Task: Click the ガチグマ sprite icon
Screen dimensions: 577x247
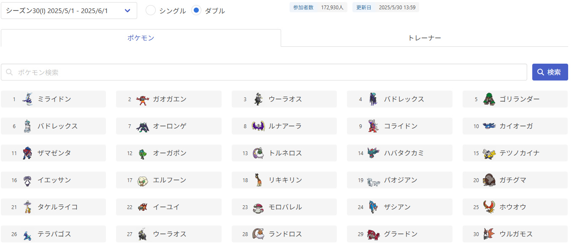Action: coord(489,180)
